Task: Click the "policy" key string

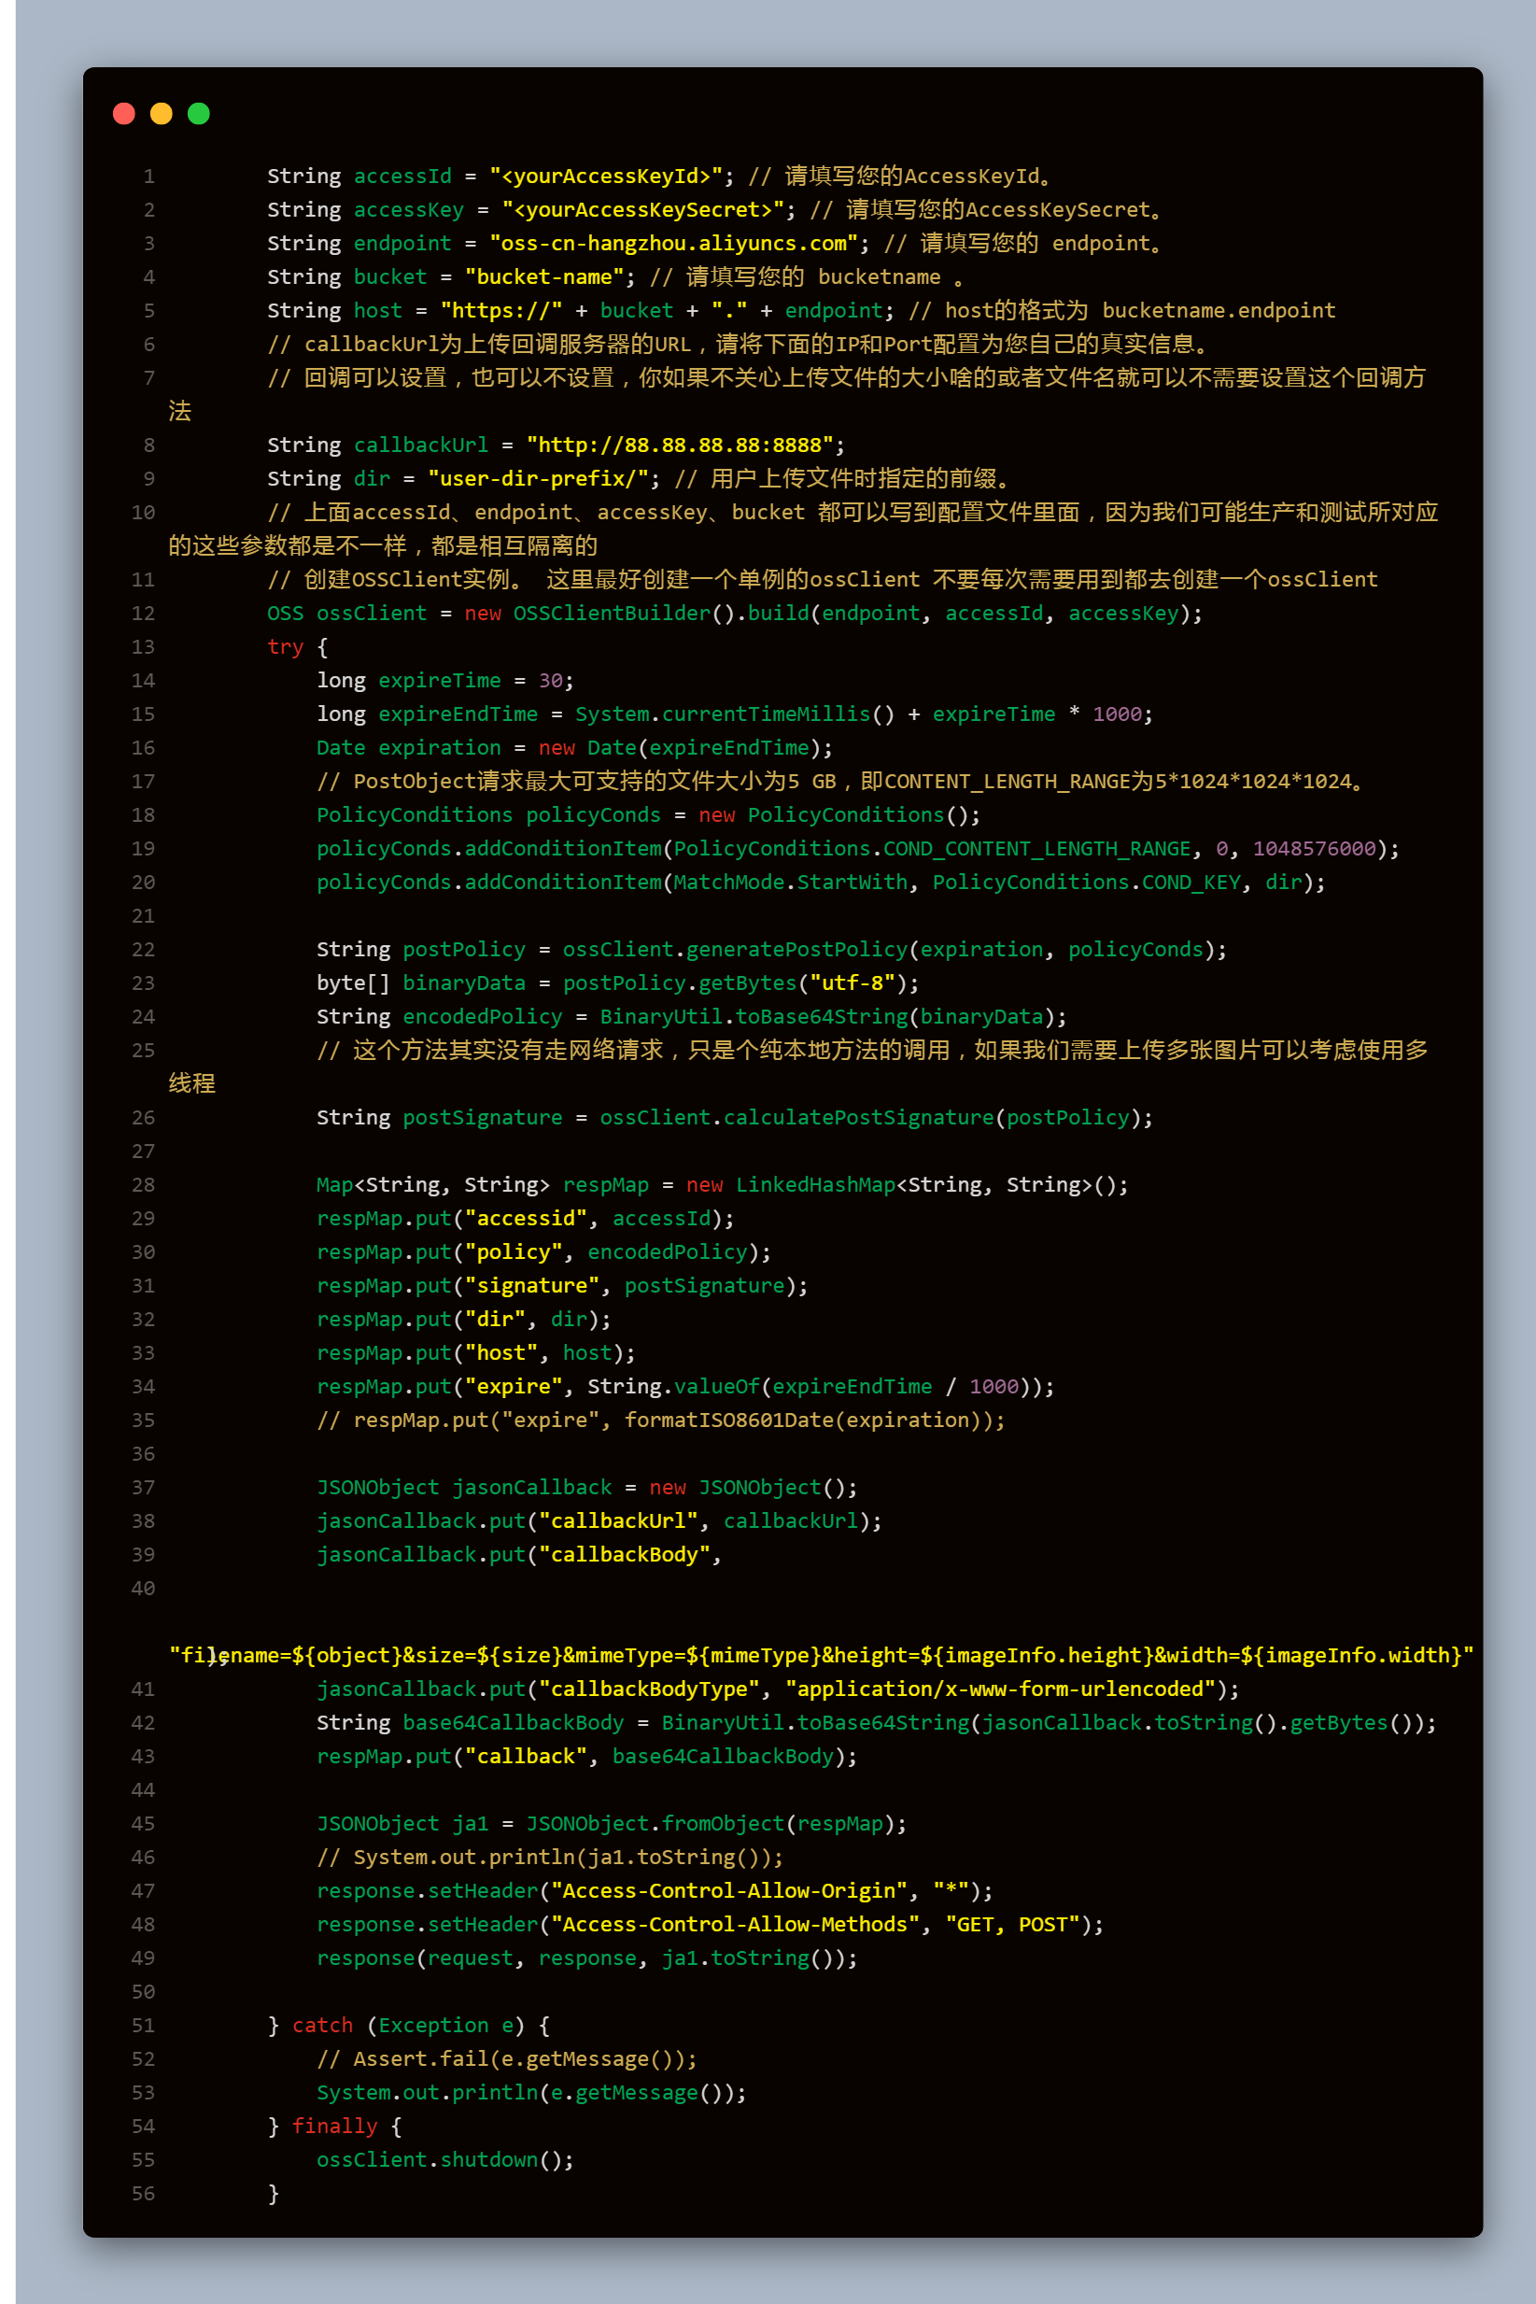Action: click(514, 1251)
